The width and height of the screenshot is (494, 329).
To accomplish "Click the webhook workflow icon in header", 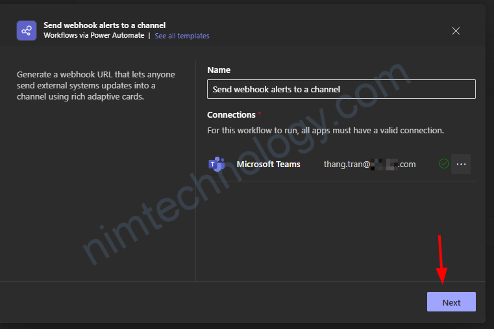I will point(27,31).
